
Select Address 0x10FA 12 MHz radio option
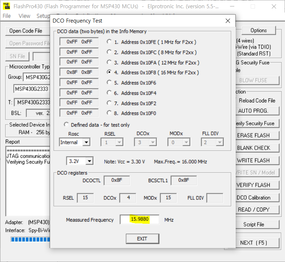pos(109,62)
